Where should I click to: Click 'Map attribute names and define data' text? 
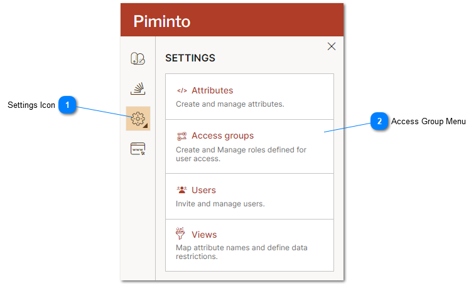pos(242,248)
